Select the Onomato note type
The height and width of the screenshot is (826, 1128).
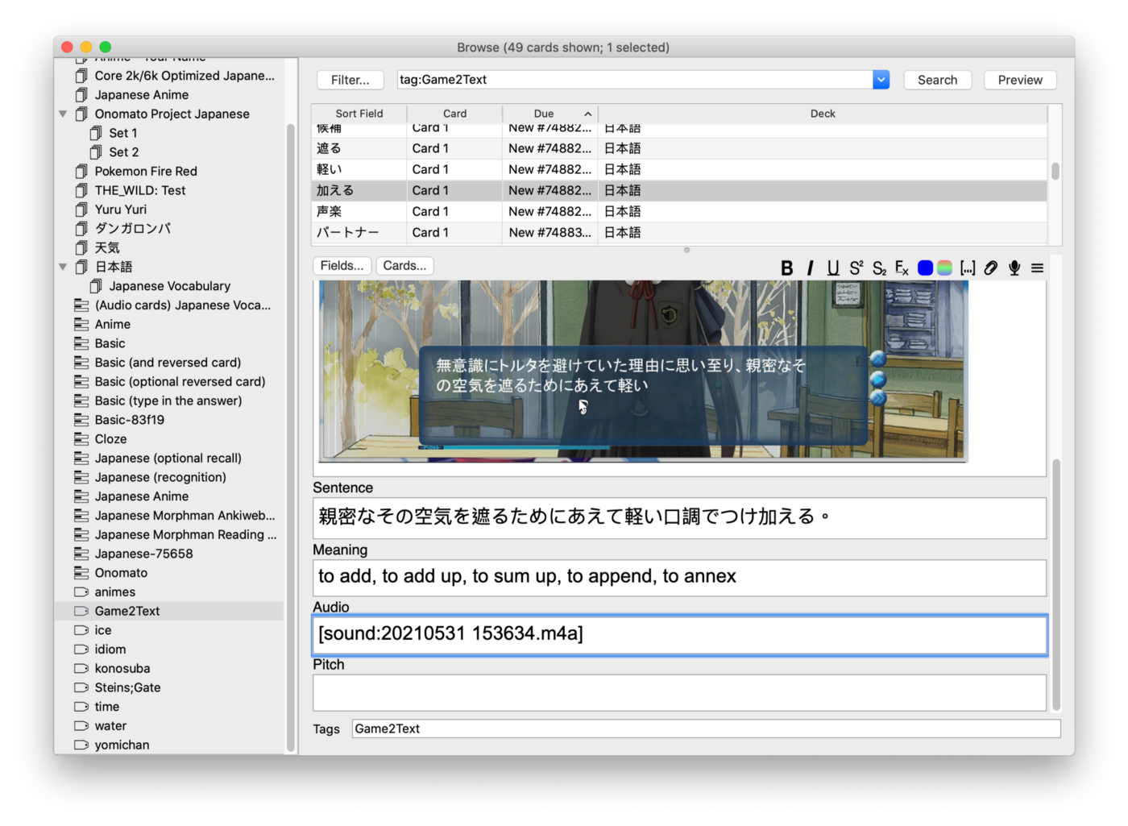[121, 573]
